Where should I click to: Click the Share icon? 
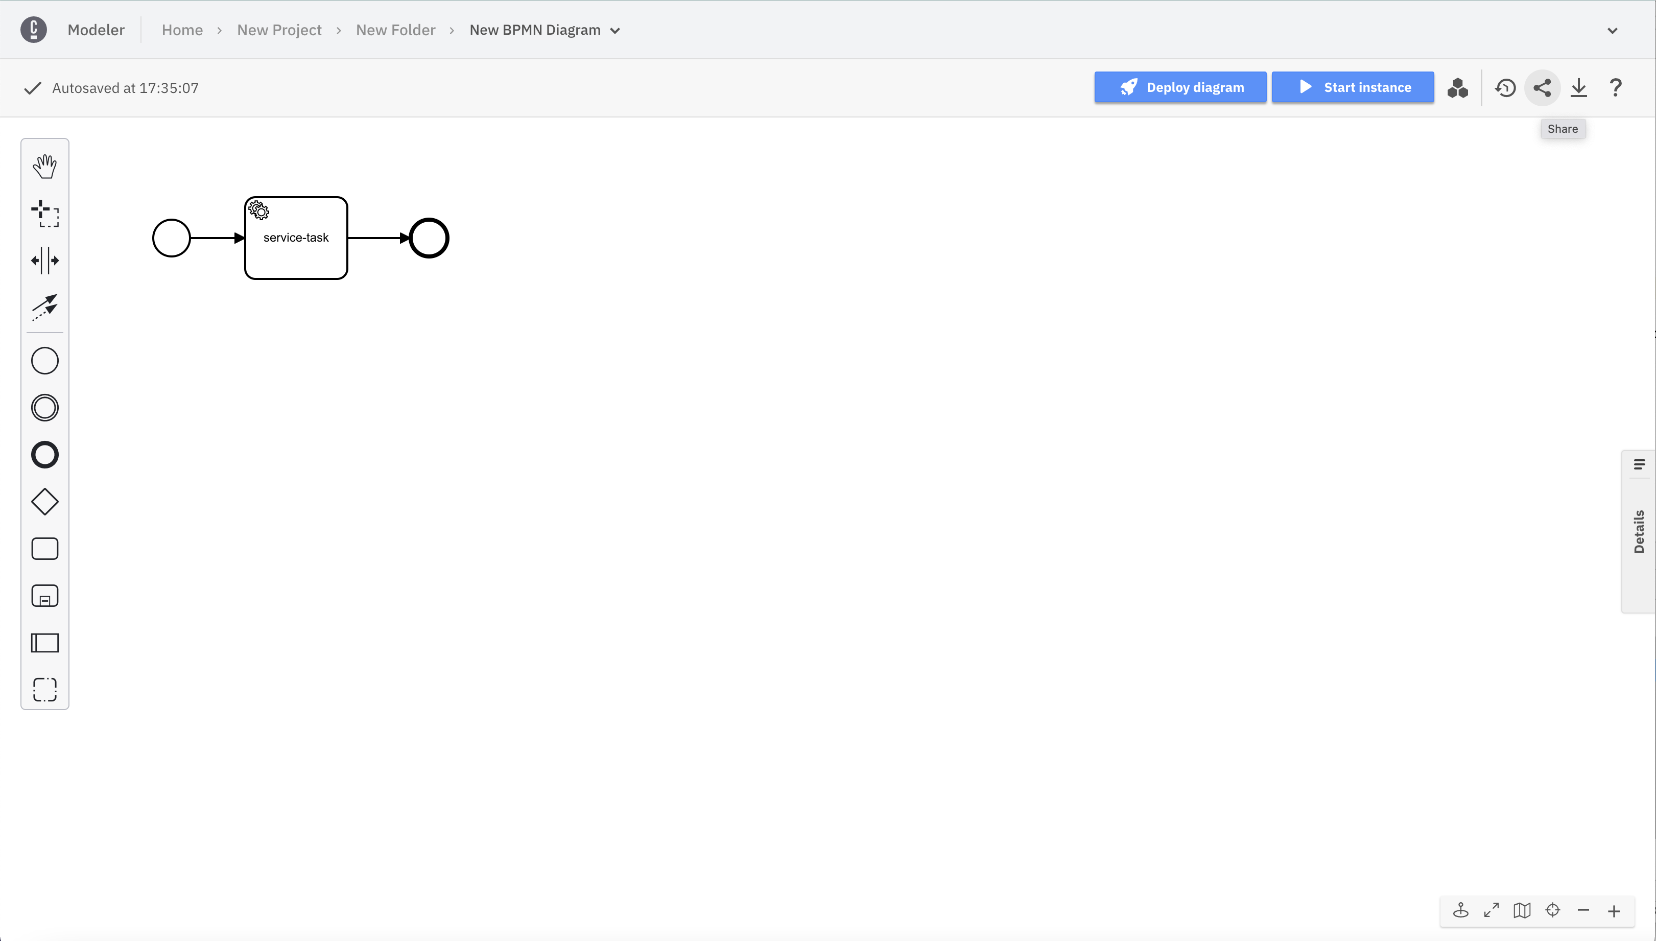(x=1542, y=88)
